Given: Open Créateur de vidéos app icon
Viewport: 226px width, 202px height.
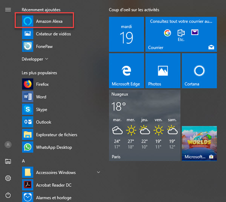Looking at the screenshot, I should [x=27, y=34].
